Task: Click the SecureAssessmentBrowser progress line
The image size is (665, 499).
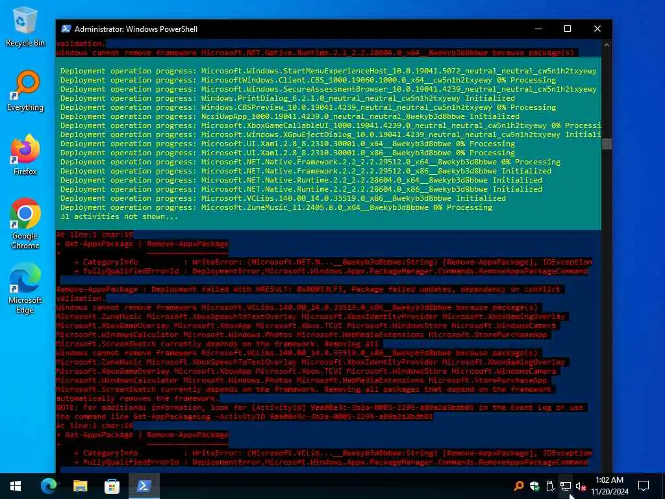Action: pyautogui.click(x=328, y=89)
